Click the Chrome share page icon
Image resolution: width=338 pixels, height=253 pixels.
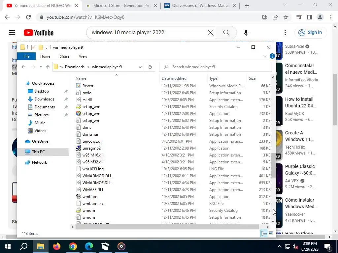click(x=275, y=17)
